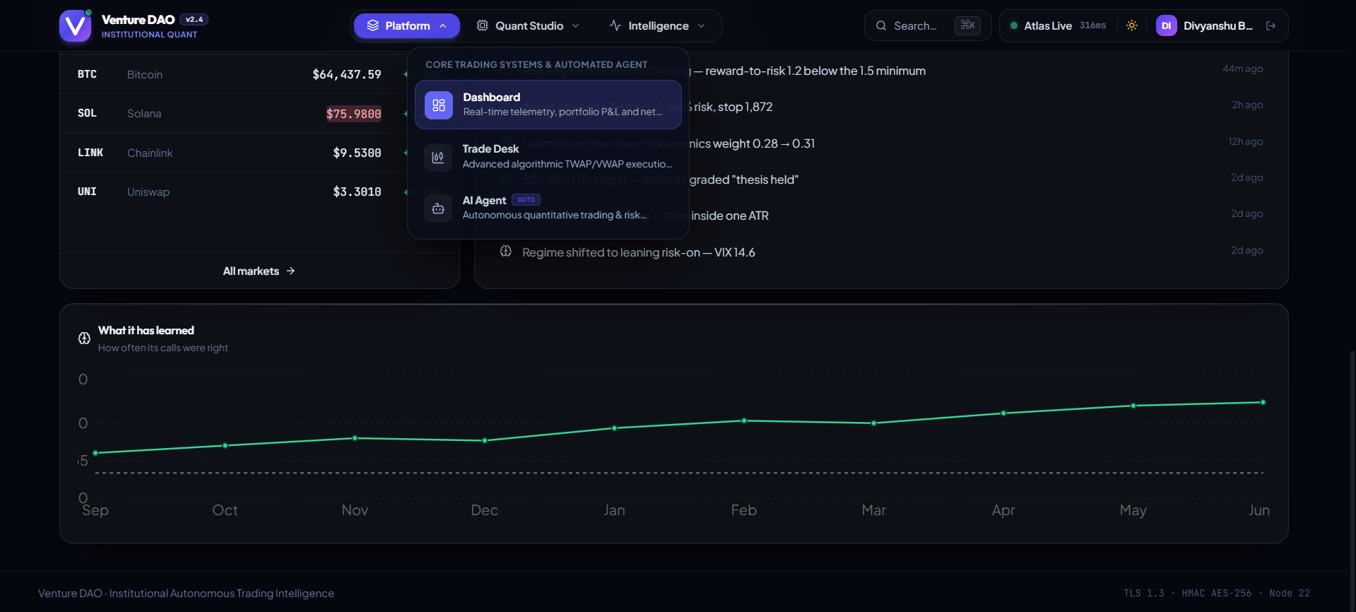1356x612 pixels.
Task: Open the AI Agent menu entry
Action: [548, 208]
